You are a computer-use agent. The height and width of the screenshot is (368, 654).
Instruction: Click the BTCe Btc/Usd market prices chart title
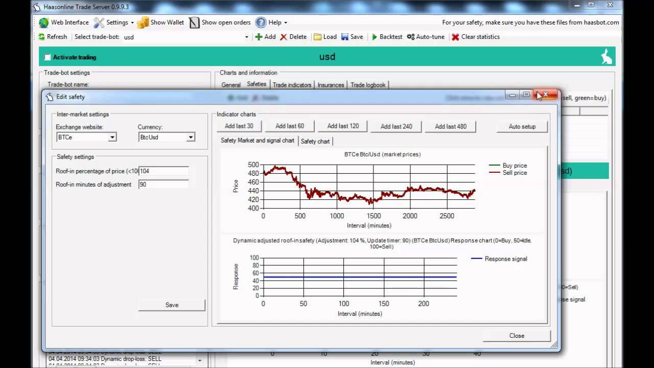coord(383,154)
